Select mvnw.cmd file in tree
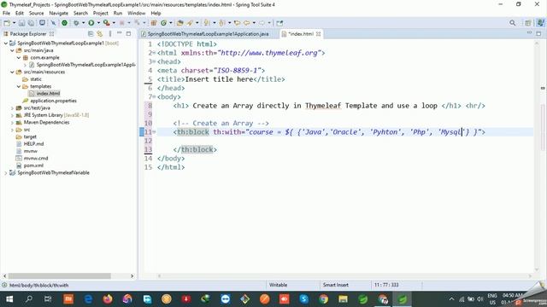Screen dimensions: 547x307 tap(36, 159)
